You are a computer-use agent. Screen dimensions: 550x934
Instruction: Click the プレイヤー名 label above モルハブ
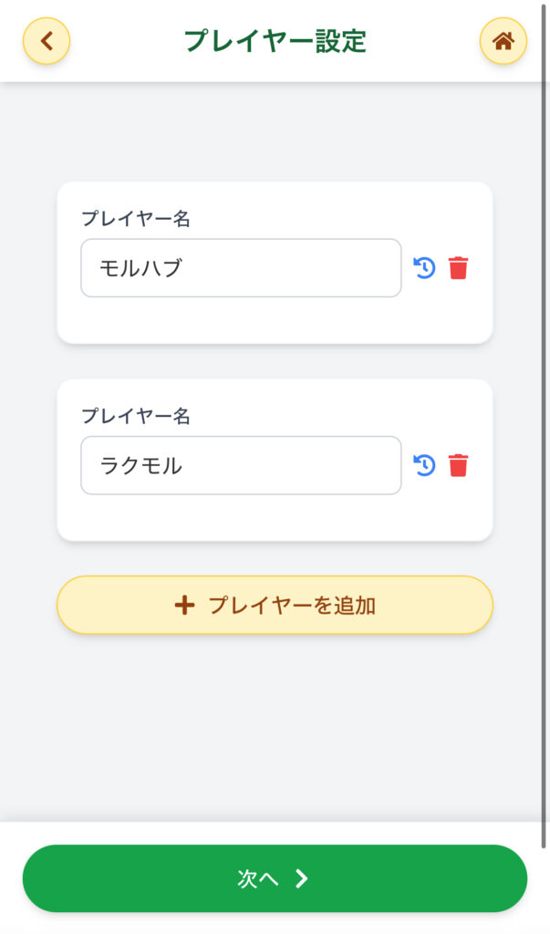tap(136, 219)
